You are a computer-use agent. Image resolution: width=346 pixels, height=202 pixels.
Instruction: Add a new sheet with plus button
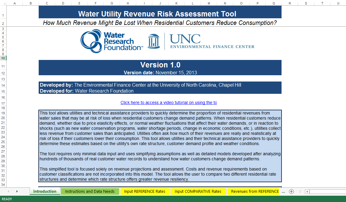coord(291,192)
